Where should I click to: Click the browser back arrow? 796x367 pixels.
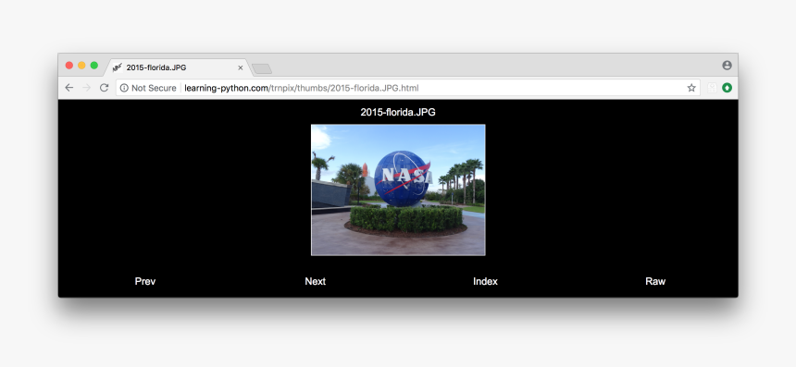pos(69,88)
